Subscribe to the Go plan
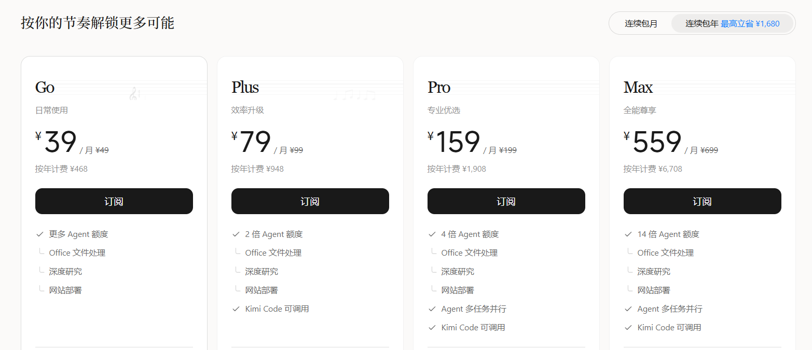 pyautogui.click(x=114, y=201)
